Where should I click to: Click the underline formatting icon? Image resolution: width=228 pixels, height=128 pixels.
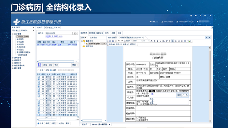[x=160, y=41]
